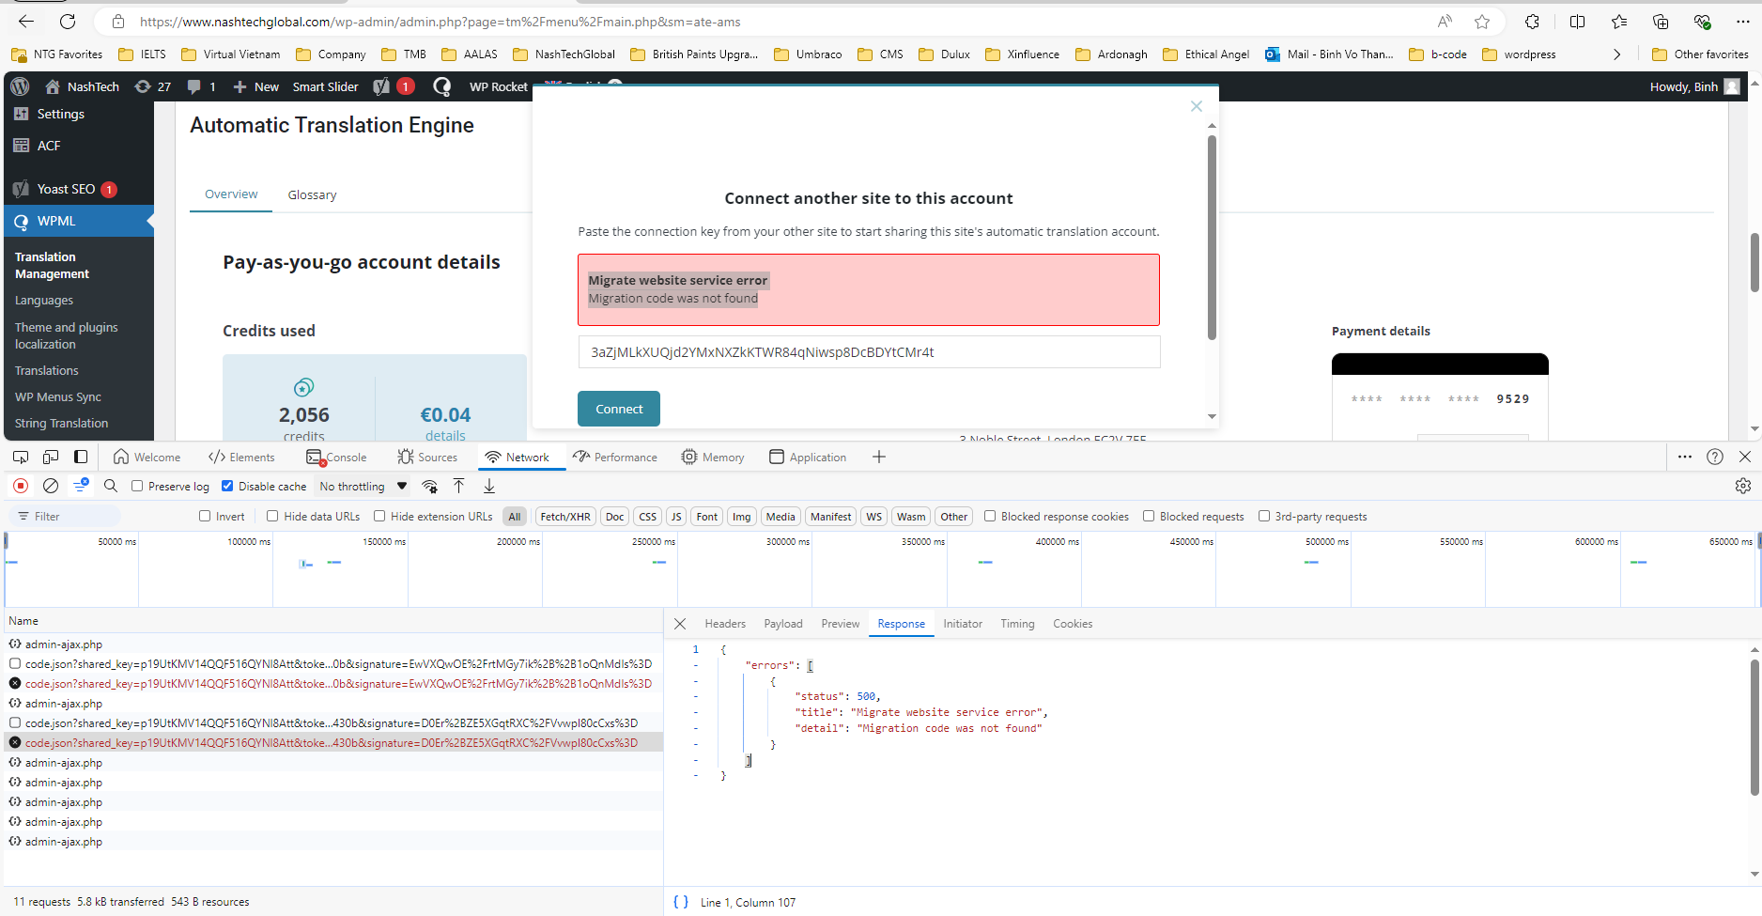
Task: Click the WordPress logo in the admin bar
Action: pyautogui.click(x=20, y=86)
